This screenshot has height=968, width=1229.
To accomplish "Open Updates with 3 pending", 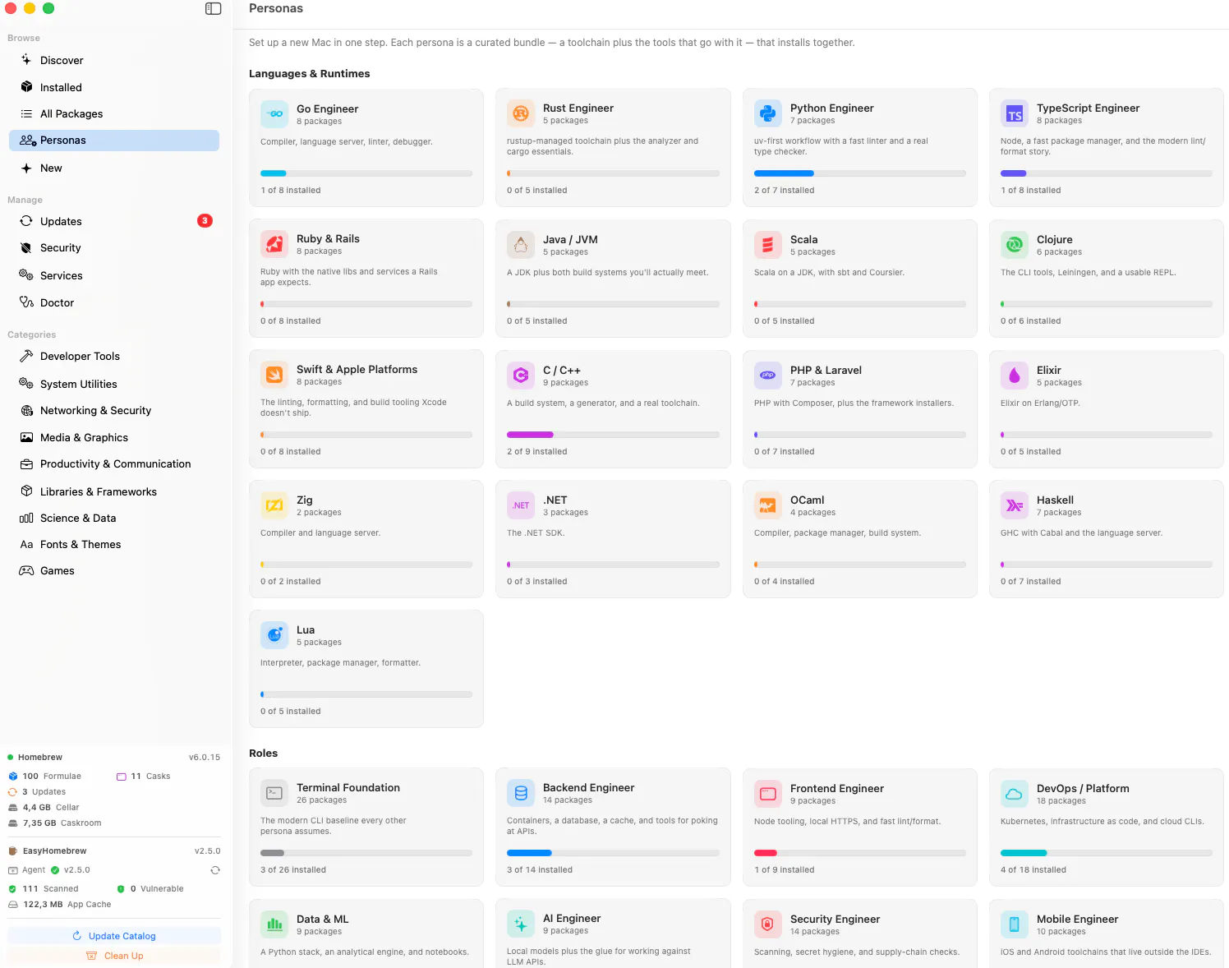I will click(114, 221).
